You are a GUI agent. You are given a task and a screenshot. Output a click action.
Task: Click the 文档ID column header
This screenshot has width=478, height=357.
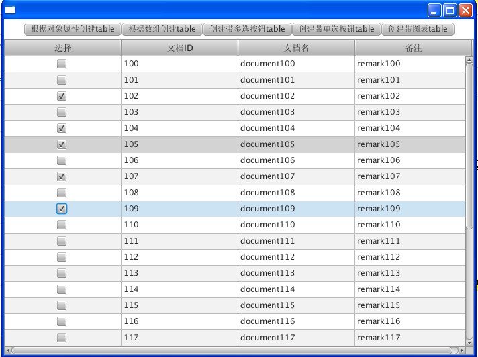pos(179,48)
